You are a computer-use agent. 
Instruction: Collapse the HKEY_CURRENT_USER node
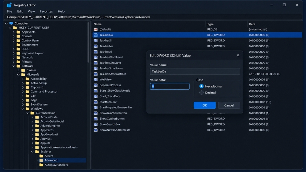coord(10,28)
